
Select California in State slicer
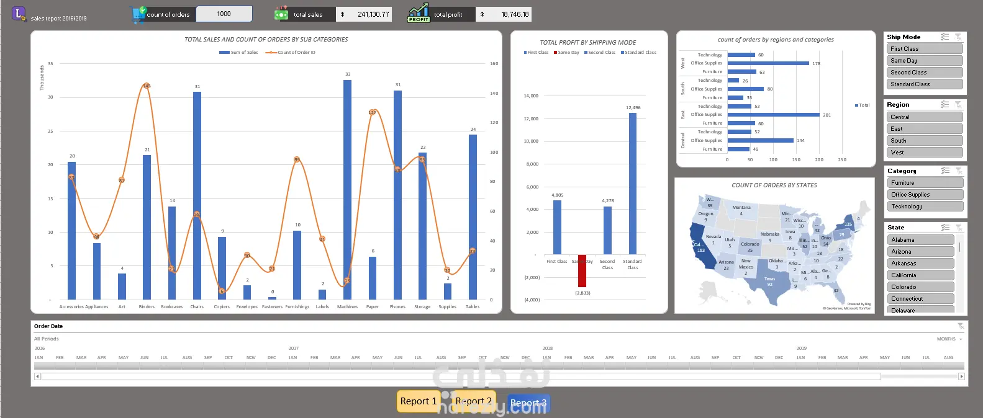(921, 275)
